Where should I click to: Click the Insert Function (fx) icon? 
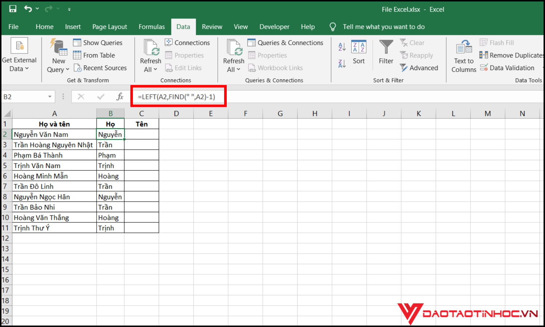(x=120, y=97)
